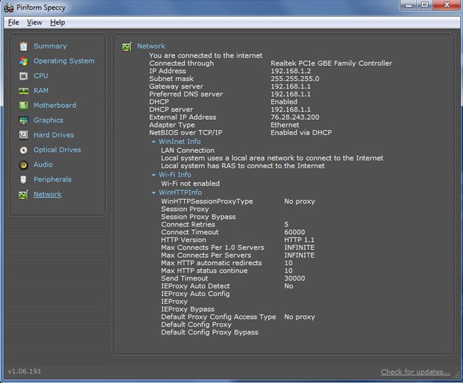463x383 pixels.
Task: Click the Hard Drives disk icon
Action: click(24, 135)
